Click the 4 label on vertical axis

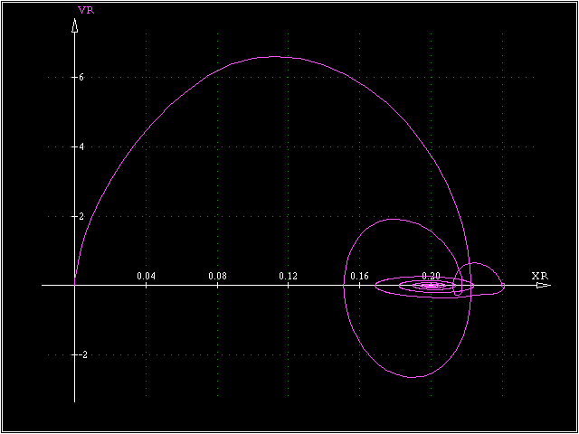81,146
